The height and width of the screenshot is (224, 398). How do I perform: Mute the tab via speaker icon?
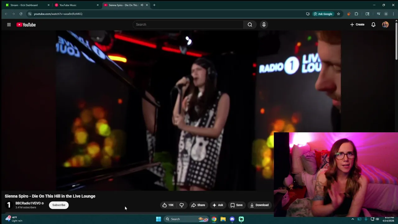click(142, 5)
